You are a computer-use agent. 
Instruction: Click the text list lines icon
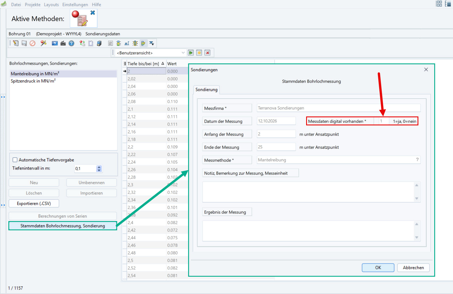pyautogui.click(x=111, y=43)
